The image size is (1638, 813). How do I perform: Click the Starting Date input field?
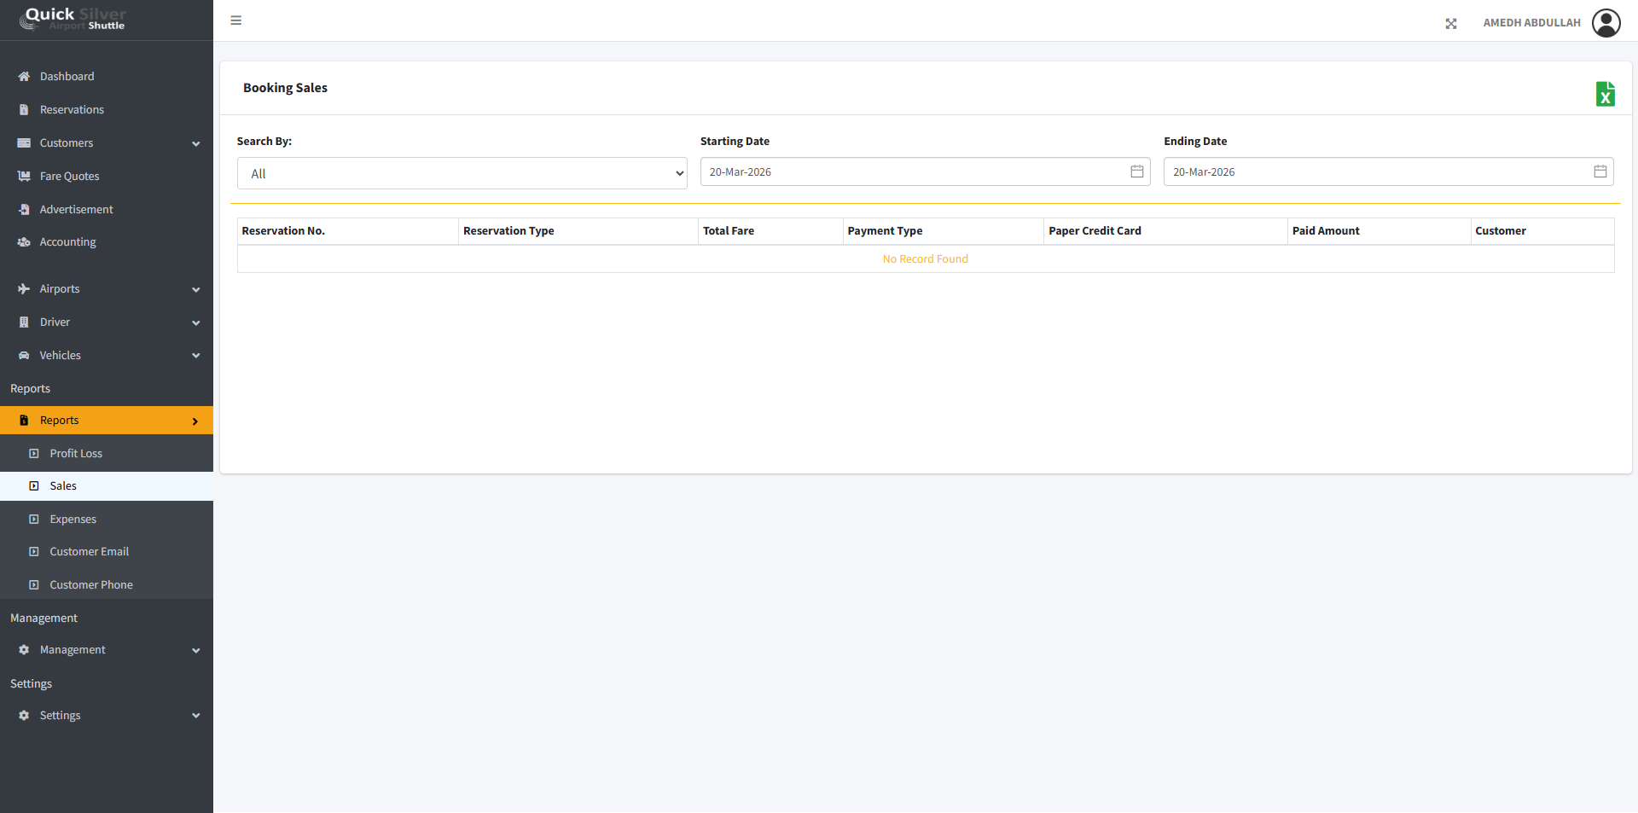point(913,171)
